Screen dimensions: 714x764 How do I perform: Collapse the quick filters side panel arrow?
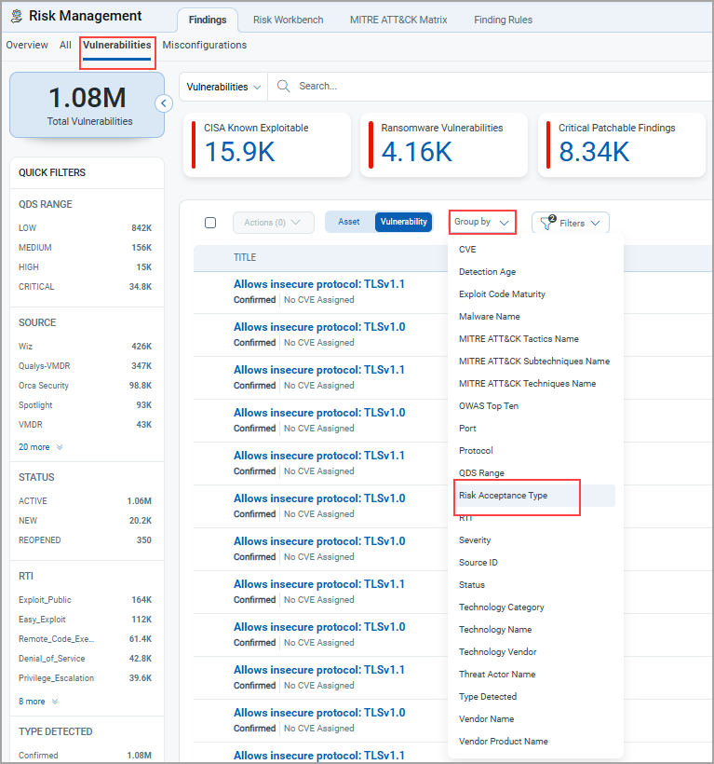click(x=164, y=103)
